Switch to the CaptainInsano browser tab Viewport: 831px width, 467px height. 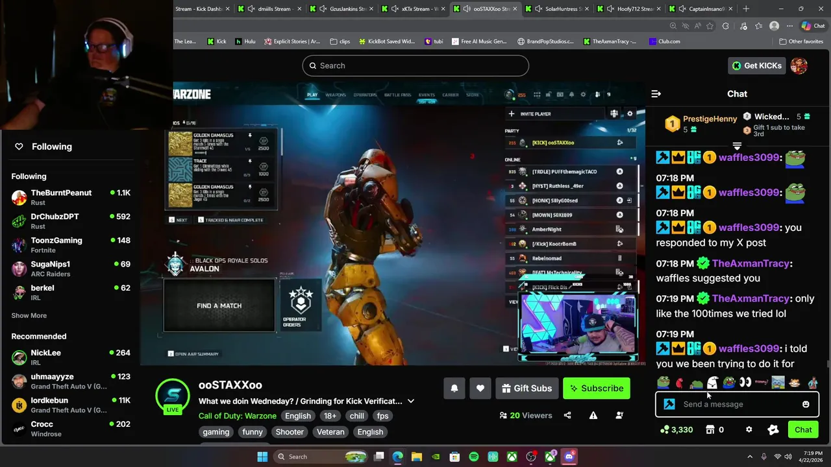[x=701, y=8]
